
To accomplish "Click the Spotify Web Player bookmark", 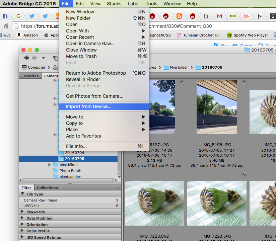I will 247,35.
